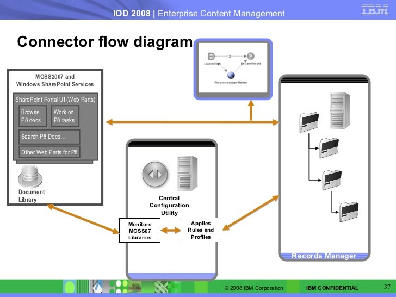Click the Central Configuration Utility server tower
The width and height of the screenshot is (396, 297).
click(x=187, y=173)
